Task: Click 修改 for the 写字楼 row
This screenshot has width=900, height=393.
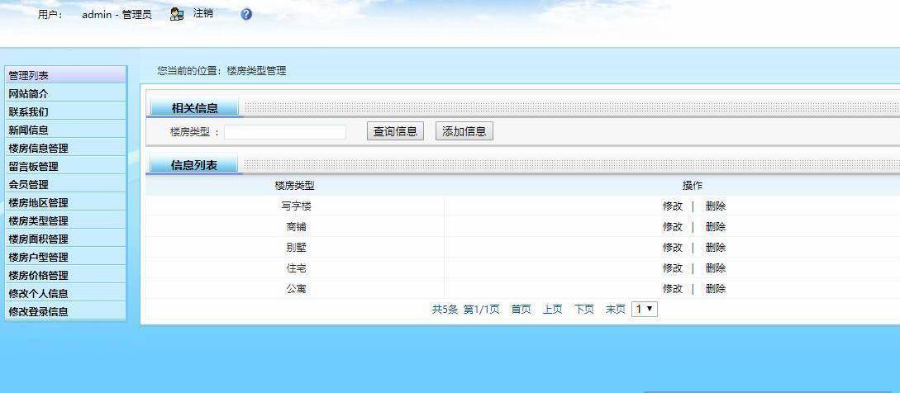Action: point(673,206)
